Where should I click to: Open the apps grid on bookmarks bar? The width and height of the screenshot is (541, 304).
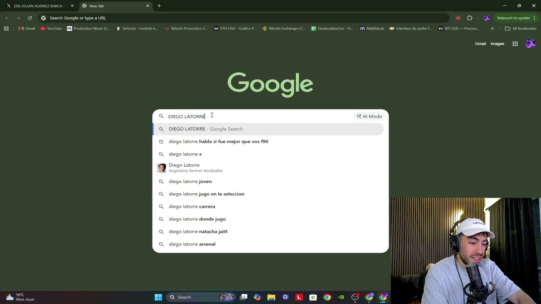(x=6, y=28)
